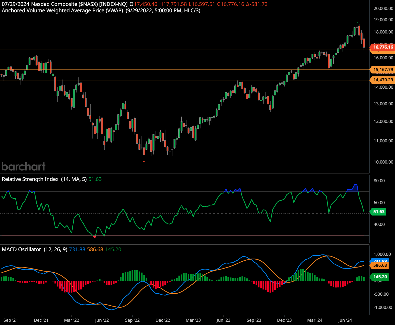Click the 16,776.16 current price label

tap(383, 47)
